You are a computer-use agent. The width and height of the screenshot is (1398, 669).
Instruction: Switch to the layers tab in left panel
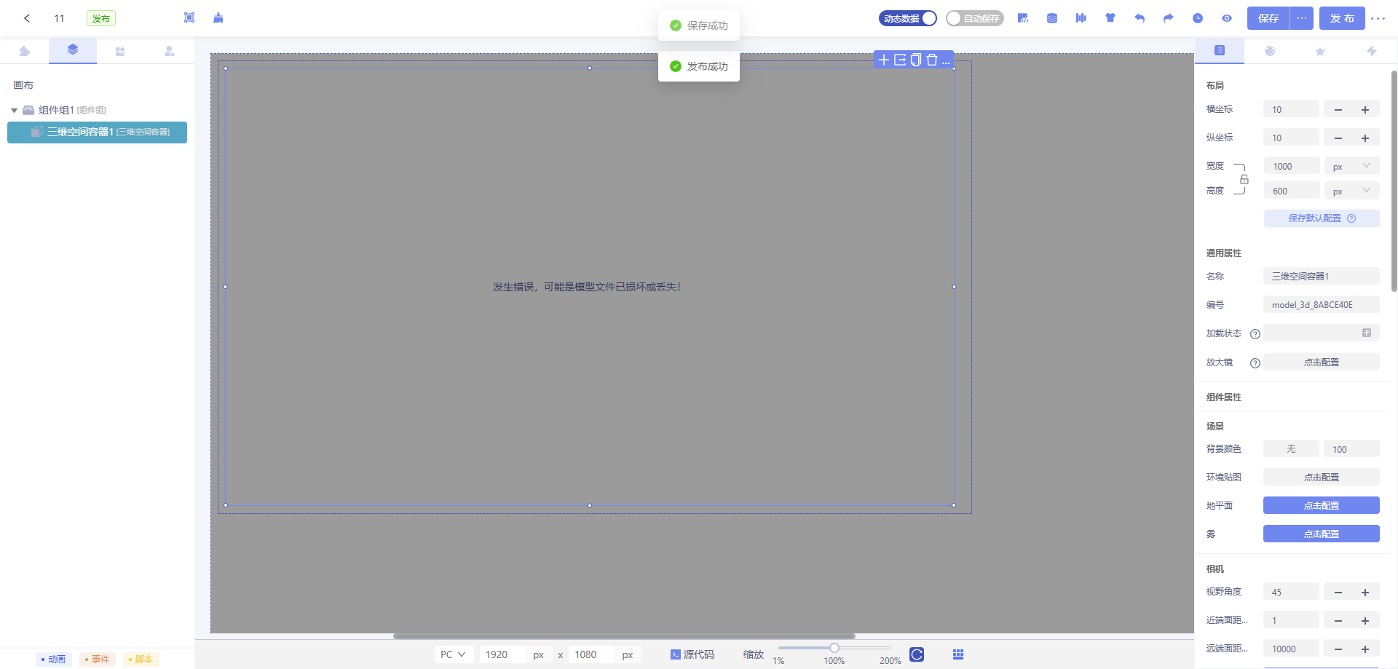(x=73, y=50)
